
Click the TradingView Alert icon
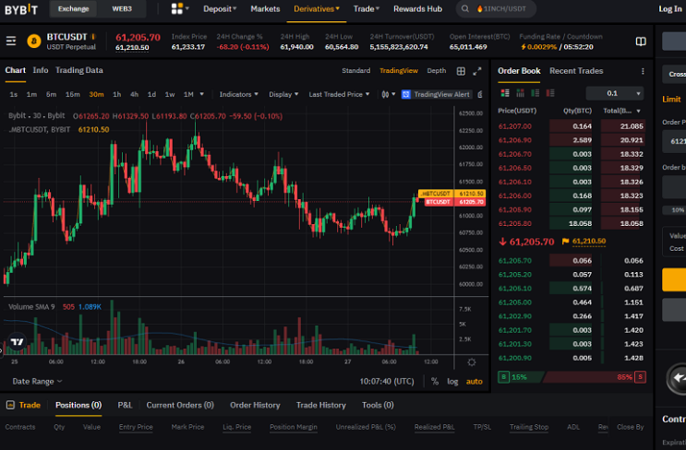click(406, 94)
